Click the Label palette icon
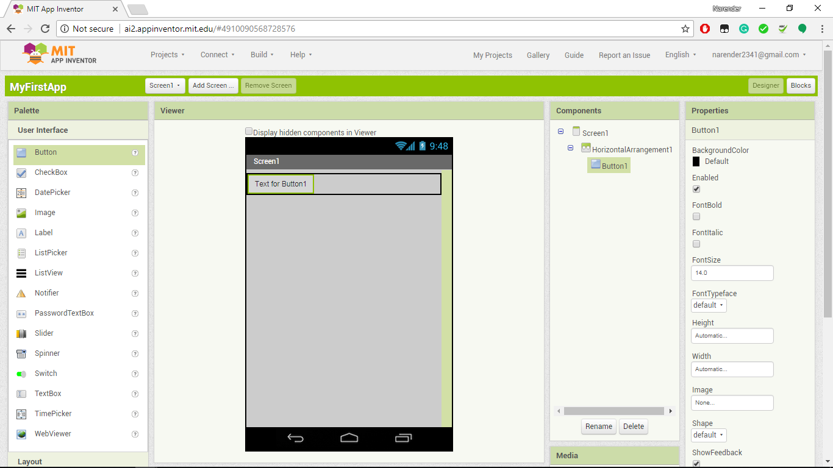This screenshot has height=468, width=833. pyautogui.click(x=21, y=233)
